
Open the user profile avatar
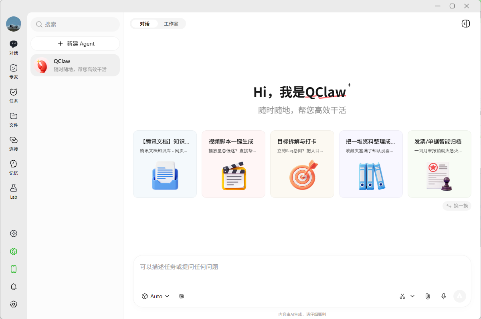click(x=14, y=24)
